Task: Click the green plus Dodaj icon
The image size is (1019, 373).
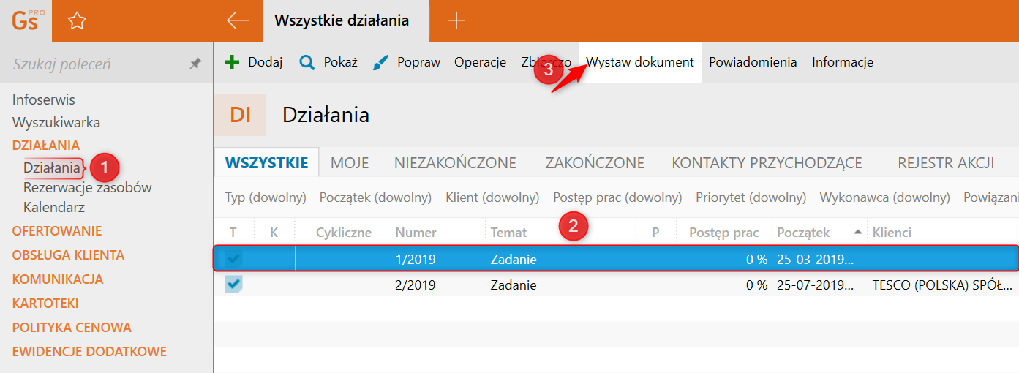Action: pyautogui.click(x=232, y=62)
